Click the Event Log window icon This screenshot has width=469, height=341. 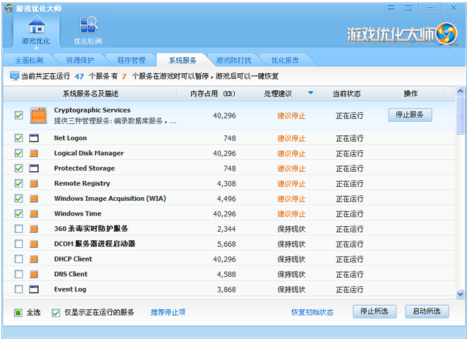pos(34,289)
